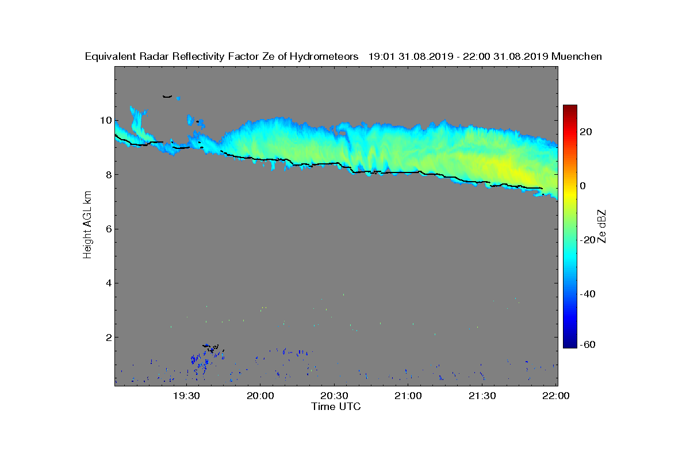Click the 20:00 time tick label
Image resolution: width=690 pixels, height=460 pixels.
(x=260, y=396)
